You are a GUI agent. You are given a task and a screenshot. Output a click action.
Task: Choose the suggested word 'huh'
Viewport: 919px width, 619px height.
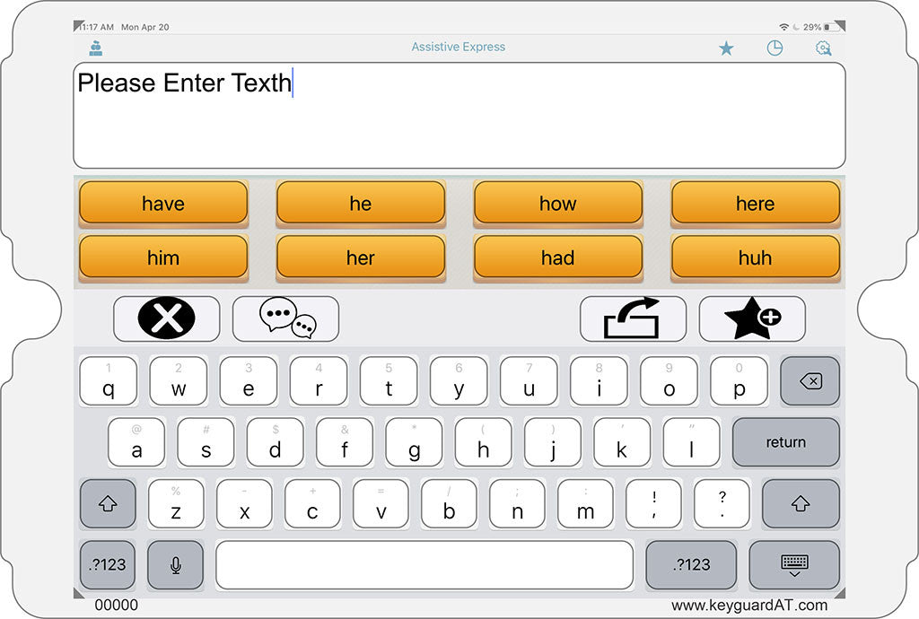tap(755, 257)
